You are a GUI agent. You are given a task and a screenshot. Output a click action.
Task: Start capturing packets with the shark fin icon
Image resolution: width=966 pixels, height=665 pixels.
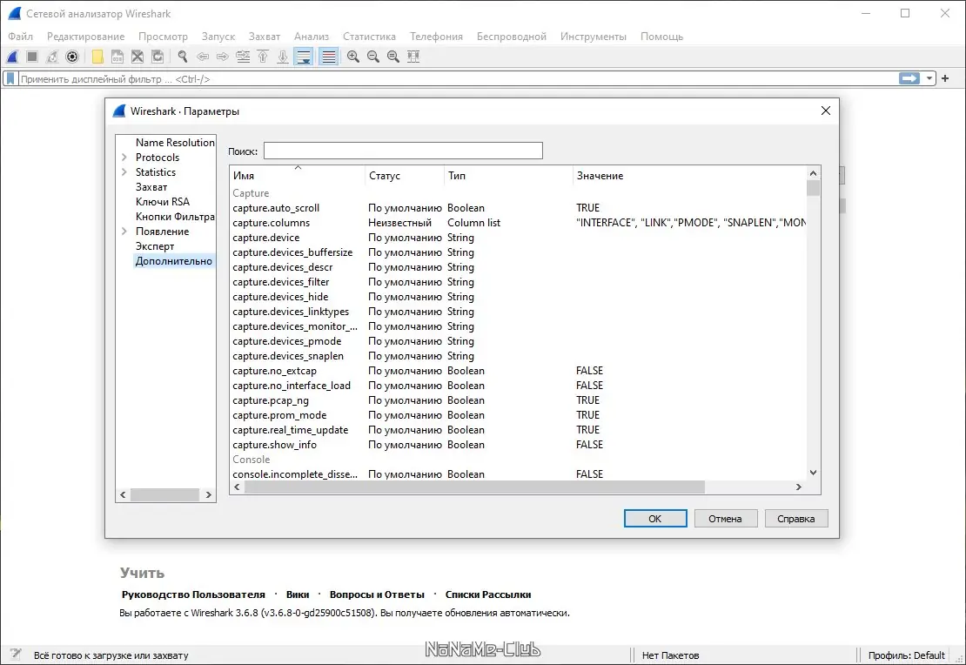12,57
